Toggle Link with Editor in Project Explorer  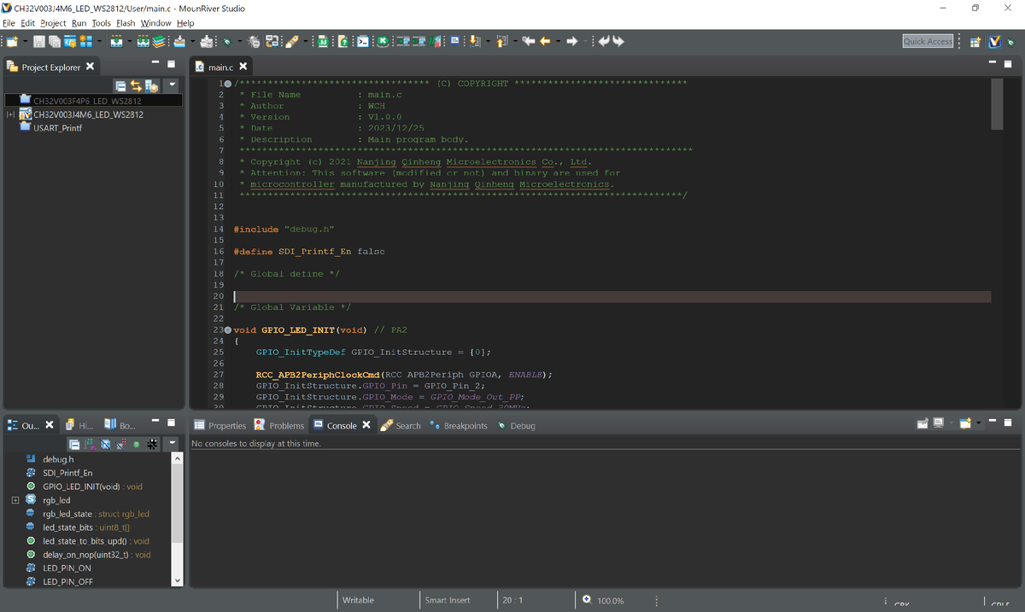(136, 85)
